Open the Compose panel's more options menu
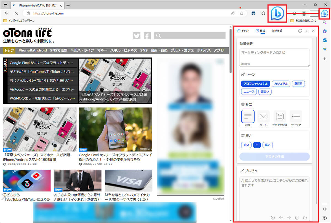Screen dimensions: 331x223 click(x=307, y=31)
